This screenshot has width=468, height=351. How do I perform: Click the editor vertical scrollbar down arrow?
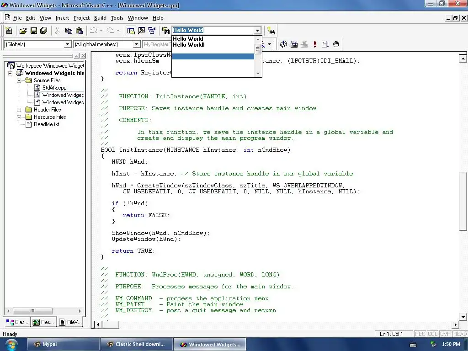(x=463, y=317)
